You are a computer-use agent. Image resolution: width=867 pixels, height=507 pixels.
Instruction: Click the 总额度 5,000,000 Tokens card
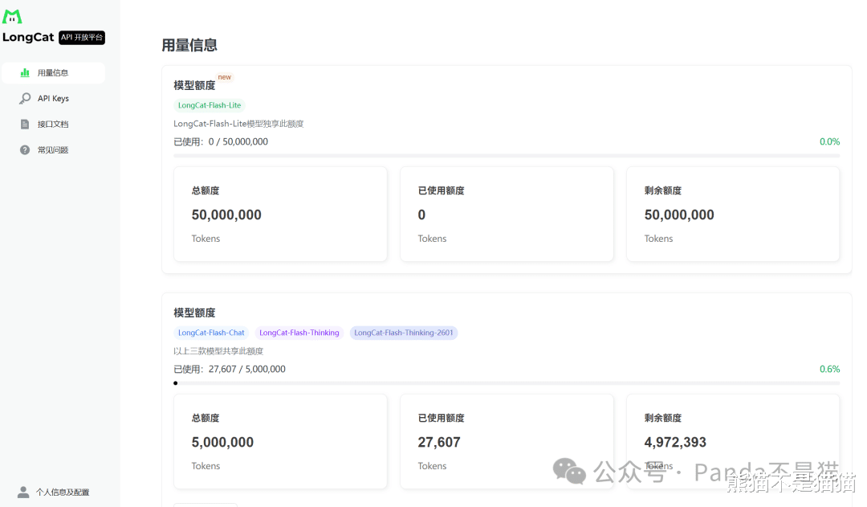click(x=280, y=442)
